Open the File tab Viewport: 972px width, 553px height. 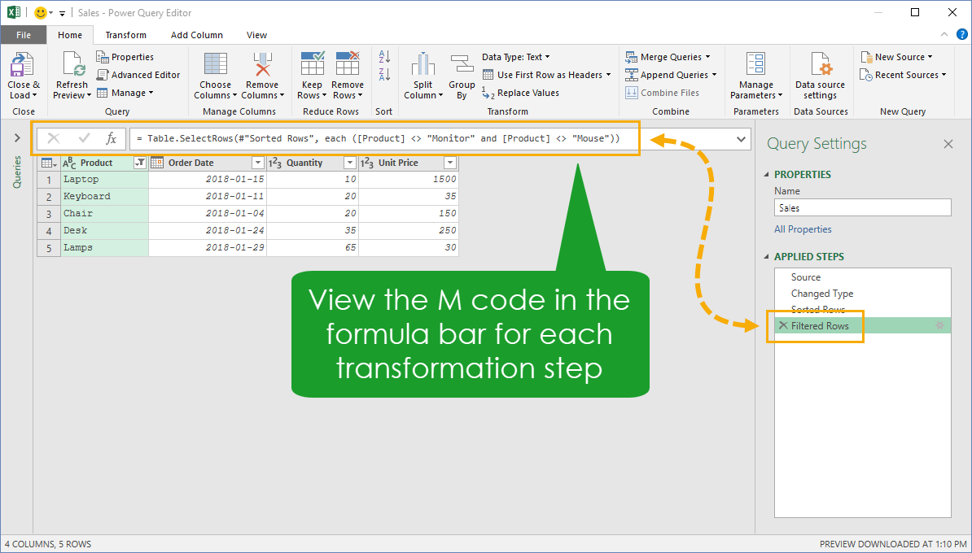pyautogui.click(x=24, y=35)
